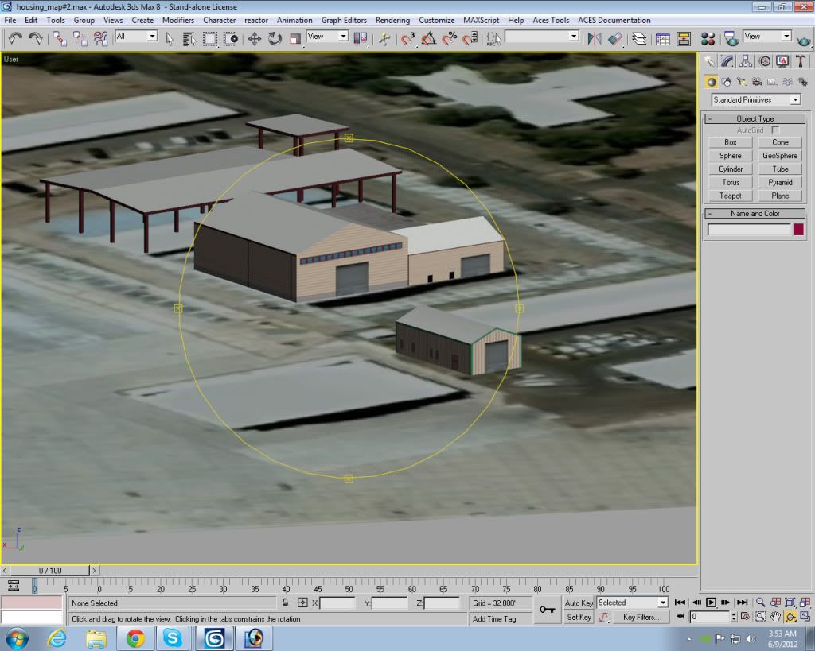This screenshot has height=651, width=815.
Task: Click the Key Filters button
Action: 641,617
